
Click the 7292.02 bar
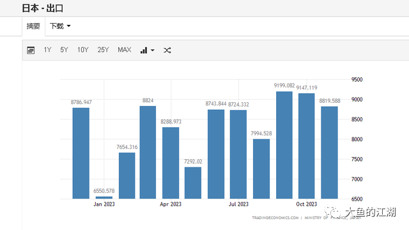(x=193, y=183)
